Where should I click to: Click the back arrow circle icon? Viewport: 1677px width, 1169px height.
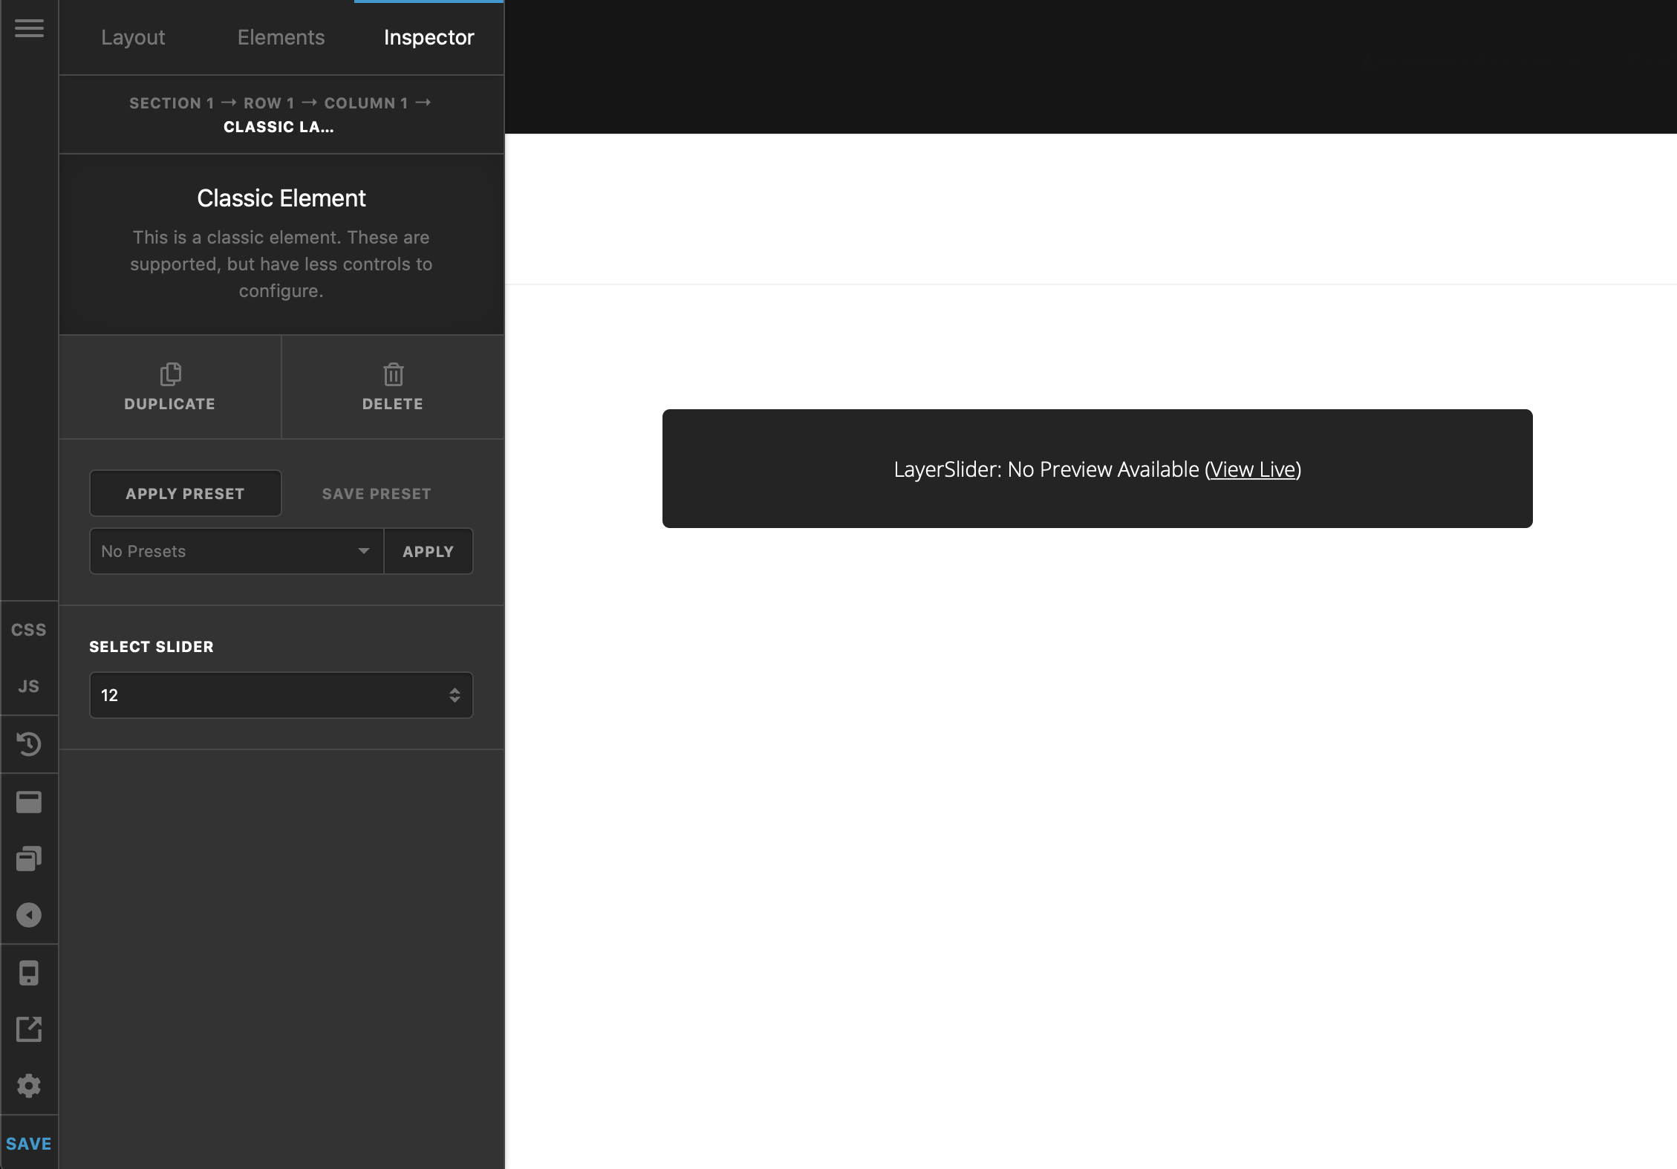click(x=29, y=915)
